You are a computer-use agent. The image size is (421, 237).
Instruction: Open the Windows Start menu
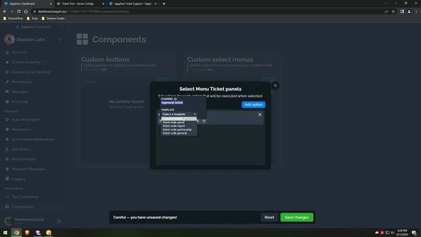click(5, 232)
